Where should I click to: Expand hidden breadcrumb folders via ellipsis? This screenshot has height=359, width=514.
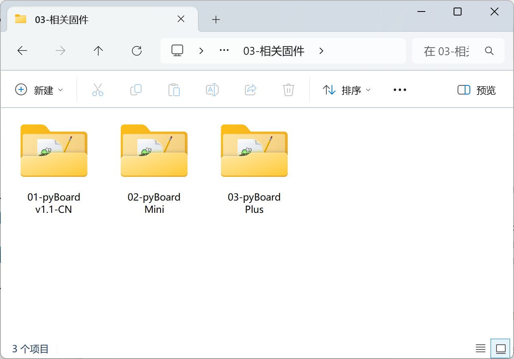[224, 50]
